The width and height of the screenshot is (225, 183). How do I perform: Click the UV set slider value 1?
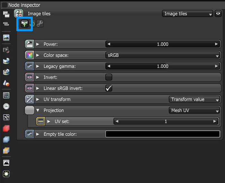[x=166, y=121]
